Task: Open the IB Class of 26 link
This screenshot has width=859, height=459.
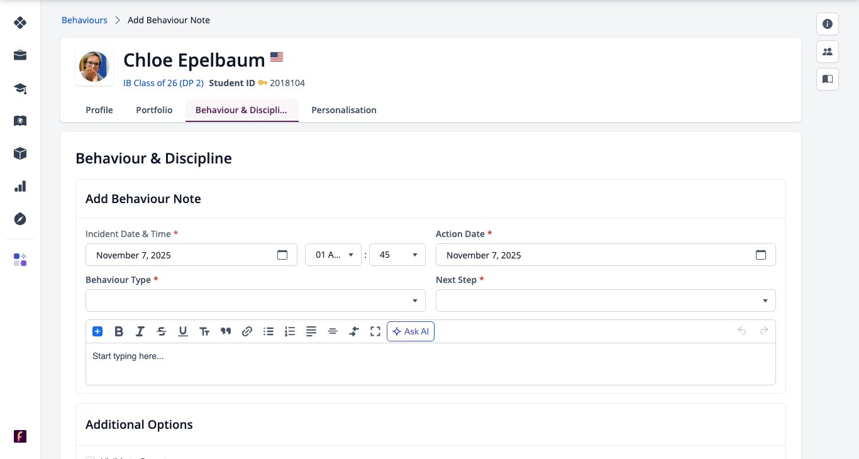Action: [x=163, y=83]
